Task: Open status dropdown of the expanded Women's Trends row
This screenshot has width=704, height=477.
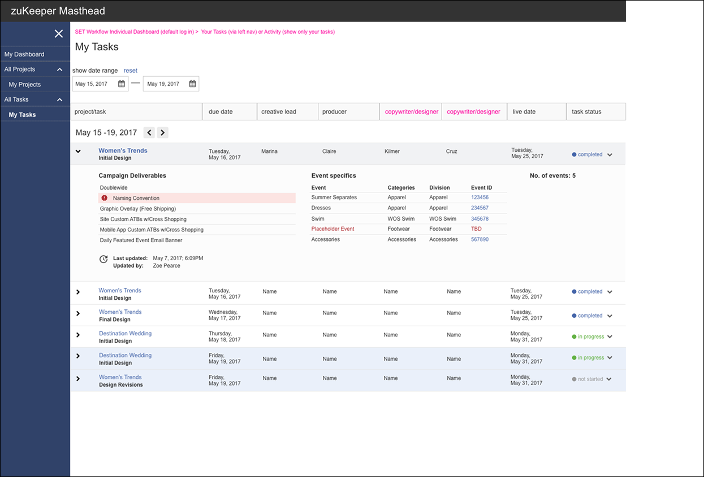Action: tap(610, 155)
